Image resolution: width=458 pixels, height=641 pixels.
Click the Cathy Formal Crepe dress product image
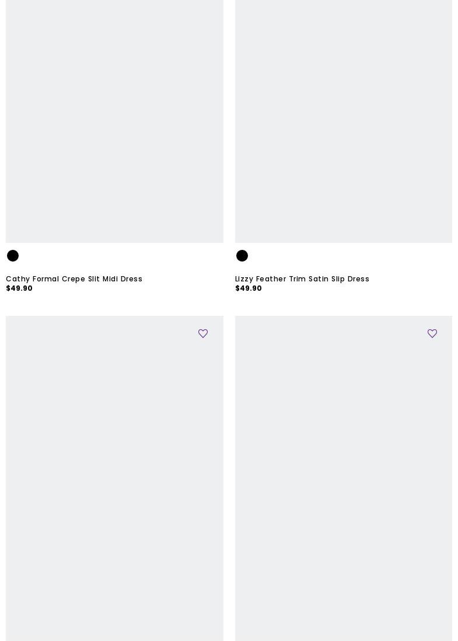point(114,121)
